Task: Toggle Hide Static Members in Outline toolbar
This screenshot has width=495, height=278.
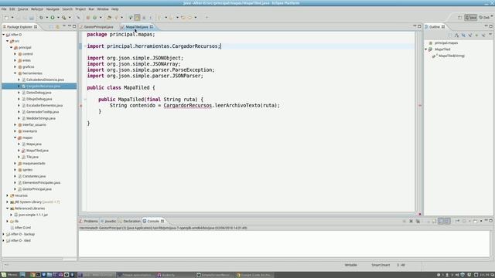Action: 470,36
